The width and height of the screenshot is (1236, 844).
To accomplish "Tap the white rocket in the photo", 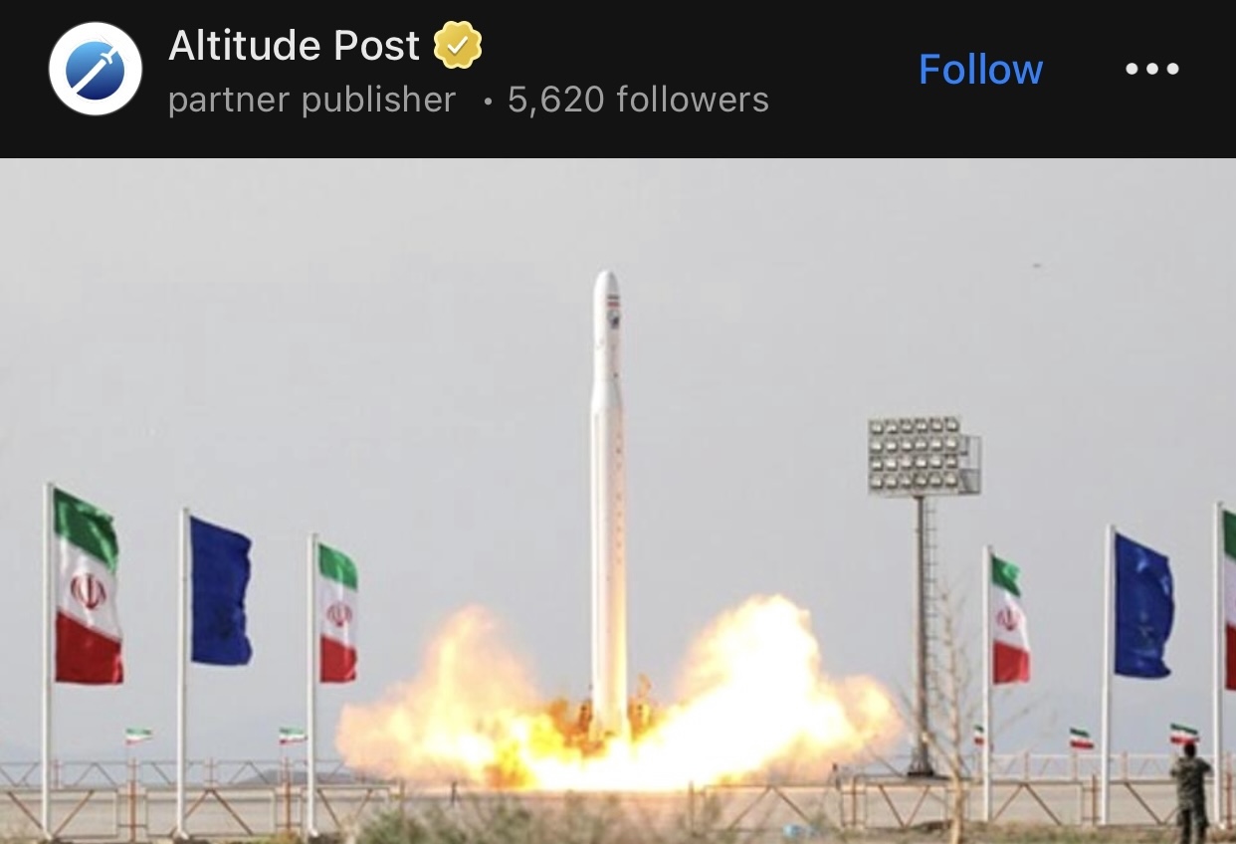I will coord(608,503).
